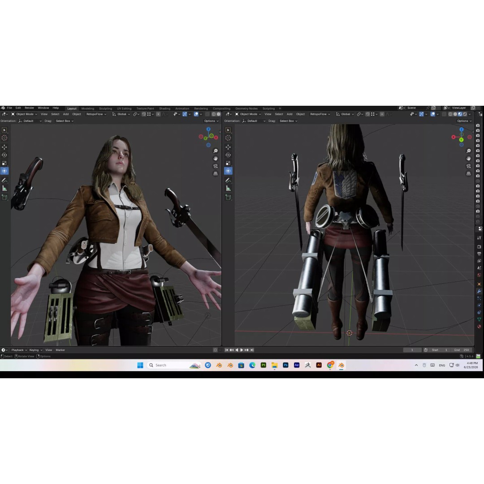The width and height of the screenshot is (484, 484).
Task: Open Object Mode dropdown in right viewport
Action: tap(248, 114)
